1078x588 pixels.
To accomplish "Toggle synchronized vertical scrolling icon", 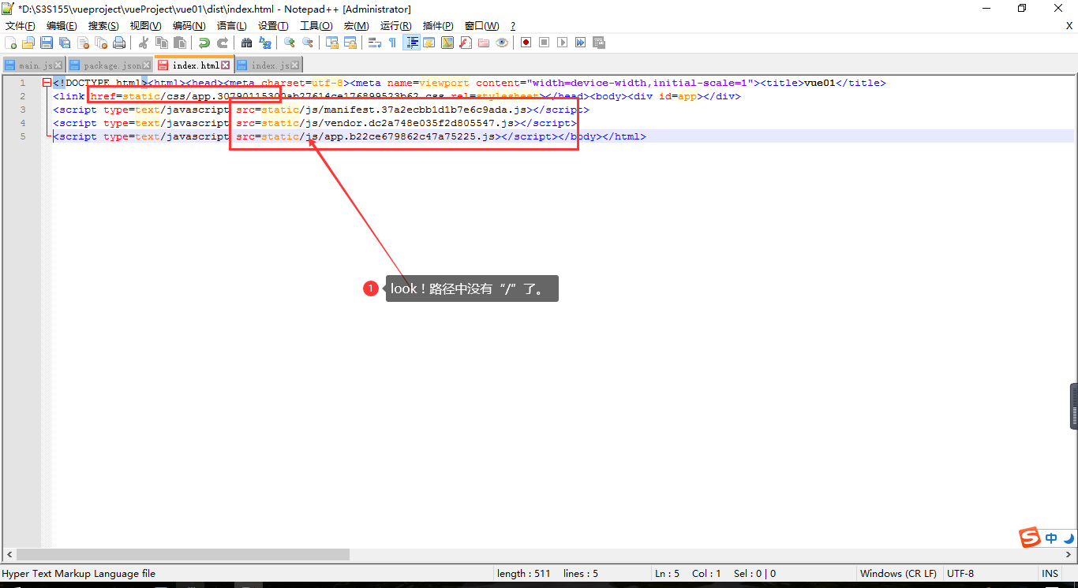I will (x=332, y=43).
